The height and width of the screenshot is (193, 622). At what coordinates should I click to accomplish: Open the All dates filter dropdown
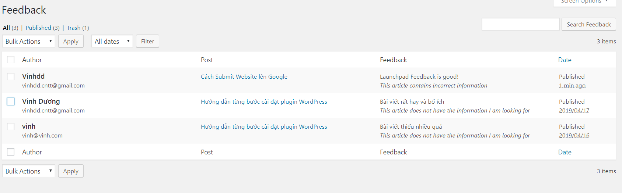pos(112,41)
